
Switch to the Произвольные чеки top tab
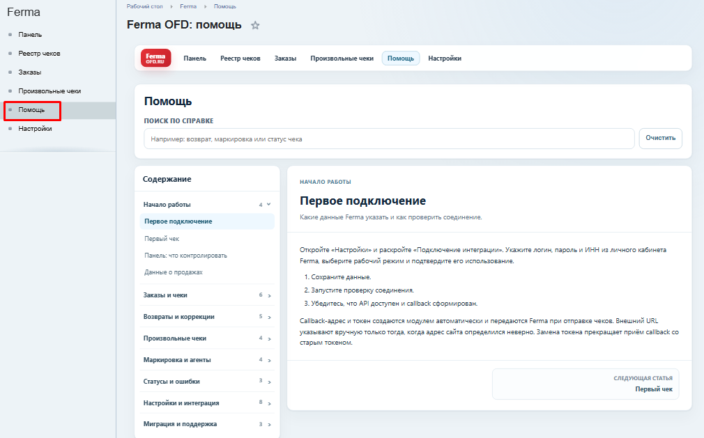[x=342, y=58]
